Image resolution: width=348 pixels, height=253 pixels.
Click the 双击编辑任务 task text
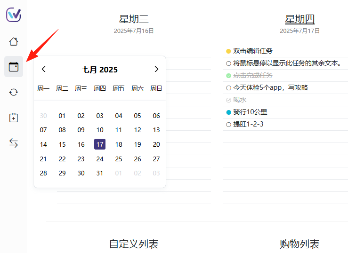(252, 51)
